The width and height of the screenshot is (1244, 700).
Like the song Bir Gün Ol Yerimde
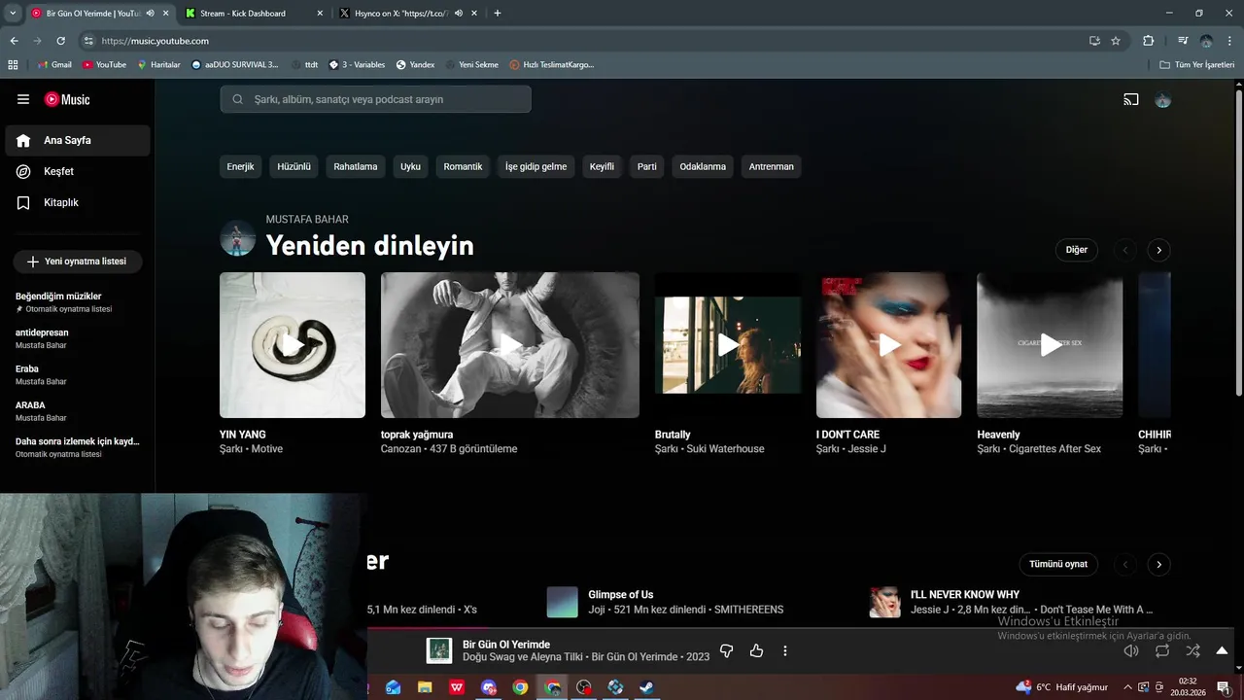click(756, 651)
